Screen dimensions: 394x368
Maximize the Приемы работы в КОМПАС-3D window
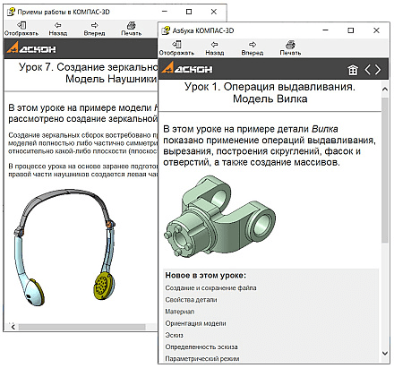coord(189,12)
